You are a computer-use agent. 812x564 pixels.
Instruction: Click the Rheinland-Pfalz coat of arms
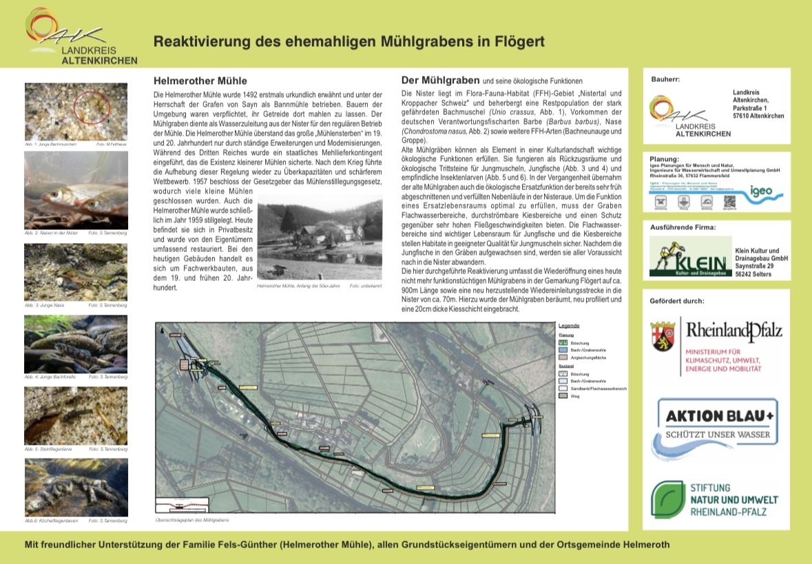[x=662, y=337]
